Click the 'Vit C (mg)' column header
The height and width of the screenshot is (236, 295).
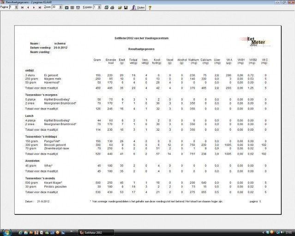(x=265, y=61)
